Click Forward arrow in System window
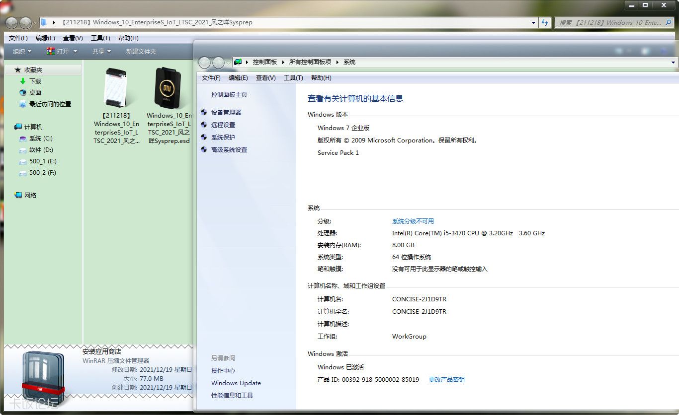679x415 pixels. [218, 63]
